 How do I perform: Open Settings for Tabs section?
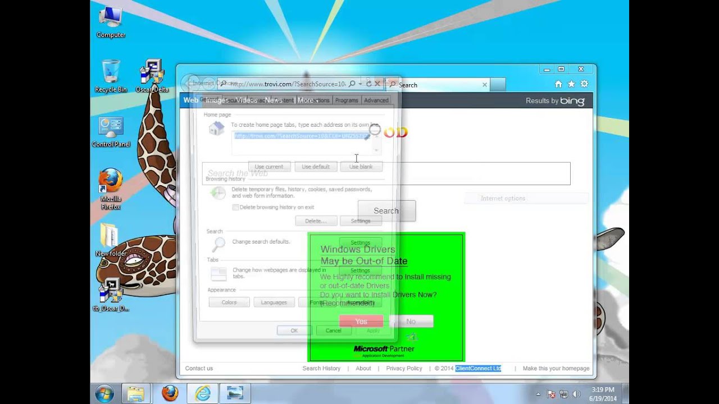[361, 270]
